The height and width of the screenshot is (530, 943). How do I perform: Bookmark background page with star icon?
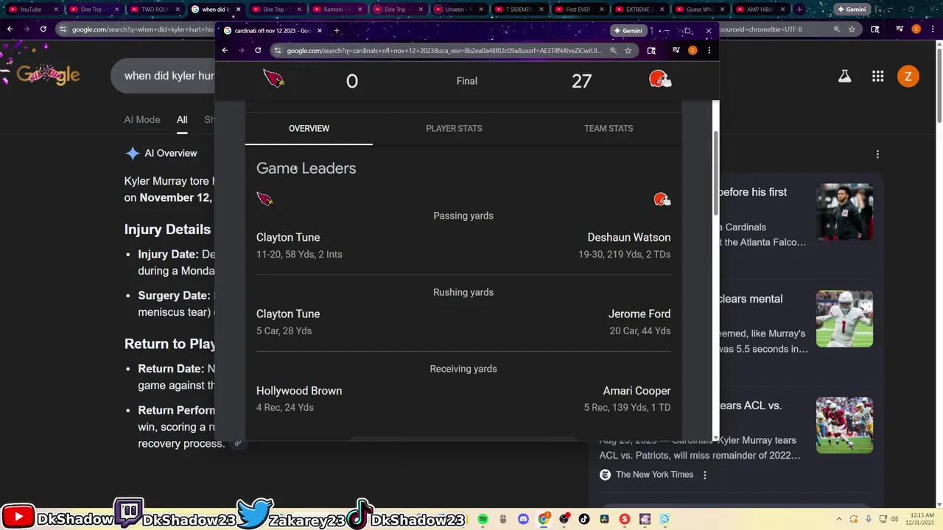(852, 29)
